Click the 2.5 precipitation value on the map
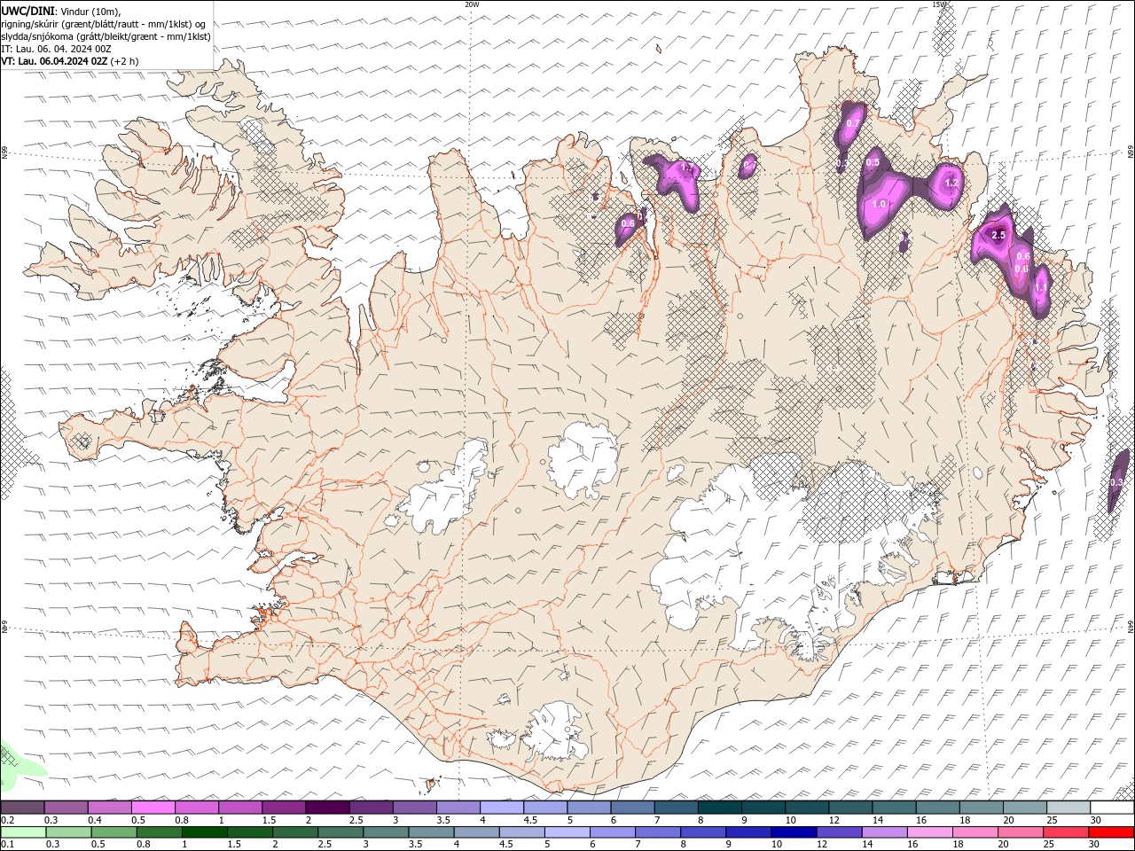The height and width of the screenshot is (851, 1135). pos(998,235)
